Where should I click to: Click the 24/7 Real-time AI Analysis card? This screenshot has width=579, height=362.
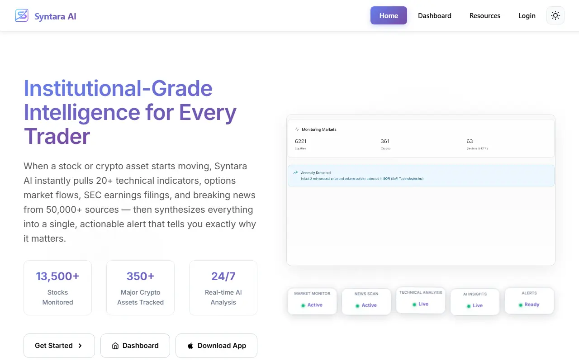[223, 288]
